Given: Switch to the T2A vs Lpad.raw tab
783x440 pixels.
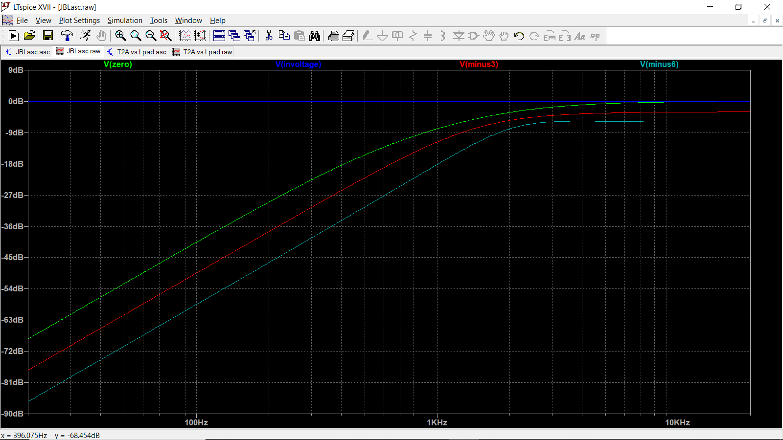Looking at the screenshot, I should click(203, 52).
